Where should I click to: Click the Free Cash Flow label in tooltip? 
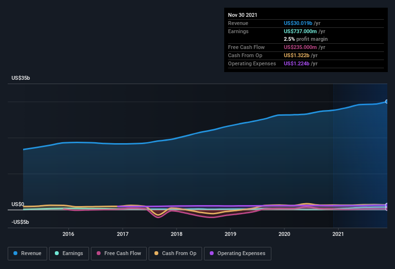tap(246, 47)
